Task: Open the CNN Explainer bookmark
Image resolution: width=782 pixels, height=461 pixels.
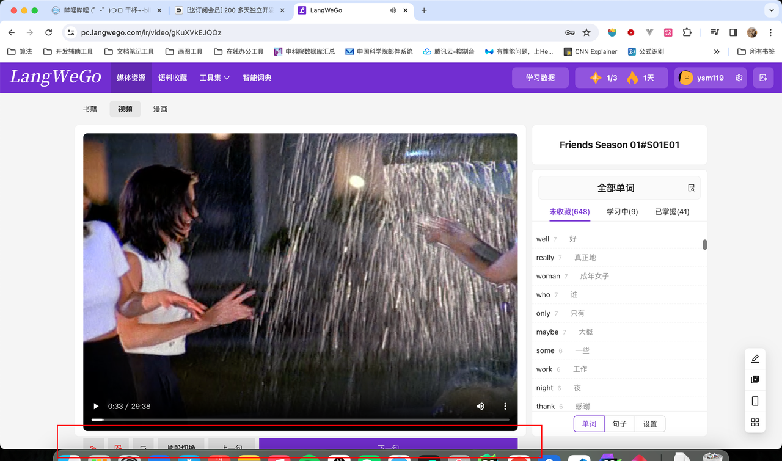Action: tap(590, 52)
